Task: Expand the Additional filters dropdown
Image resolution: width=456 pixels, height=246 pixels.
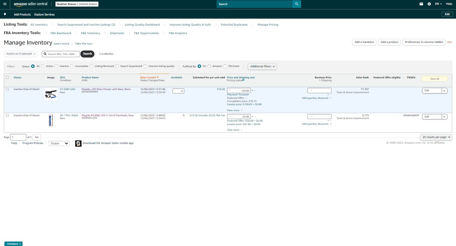Action: point(262,66)
